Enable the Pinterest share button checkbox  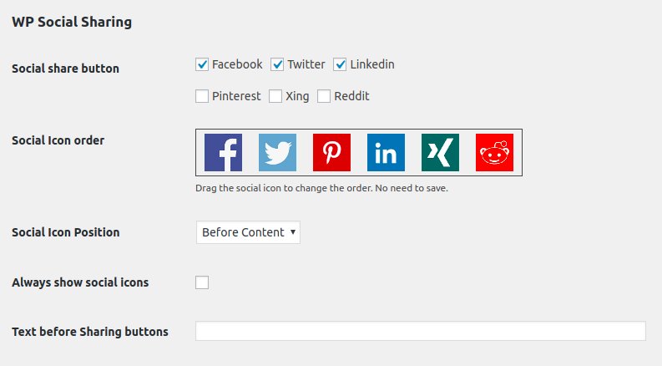(202, 96)
